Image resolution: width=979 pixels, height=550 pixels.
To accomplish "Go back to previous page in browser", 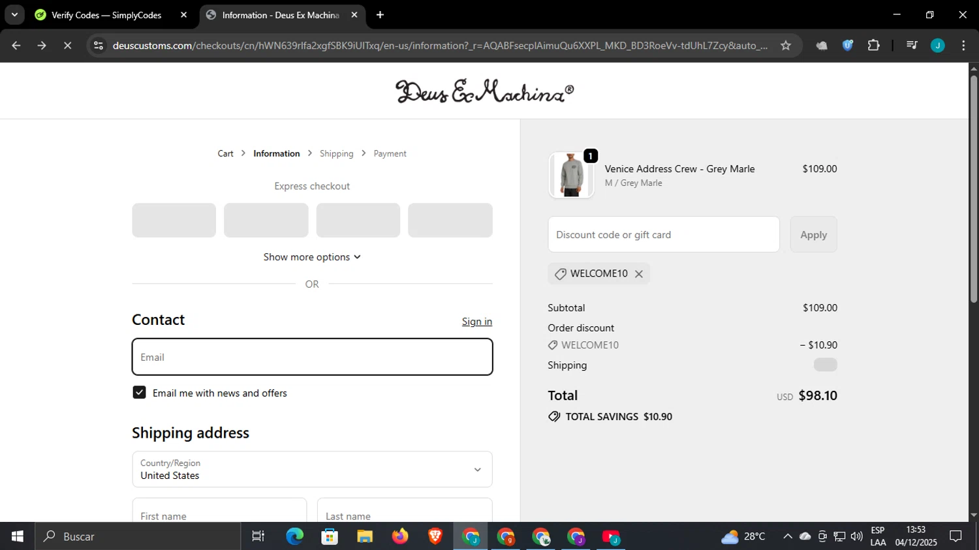I will [x=16, y=46].
